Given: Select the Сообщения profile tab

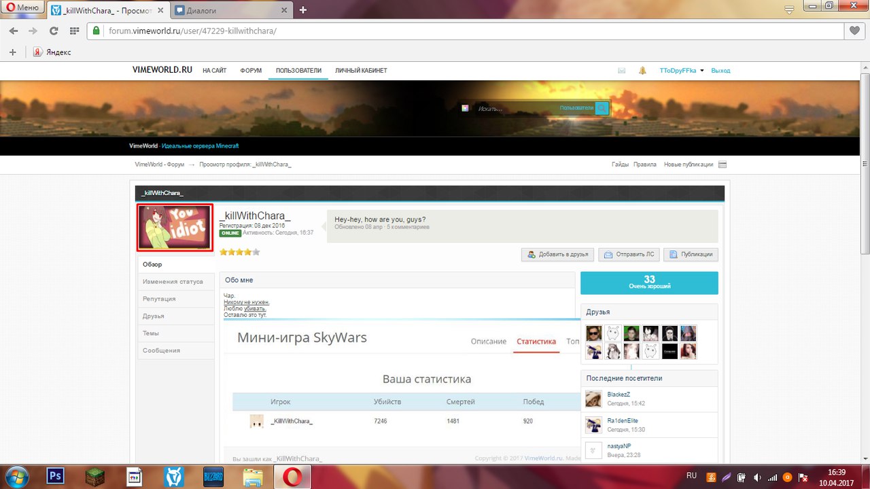Looking at the screenshot, I should (176, 350).
